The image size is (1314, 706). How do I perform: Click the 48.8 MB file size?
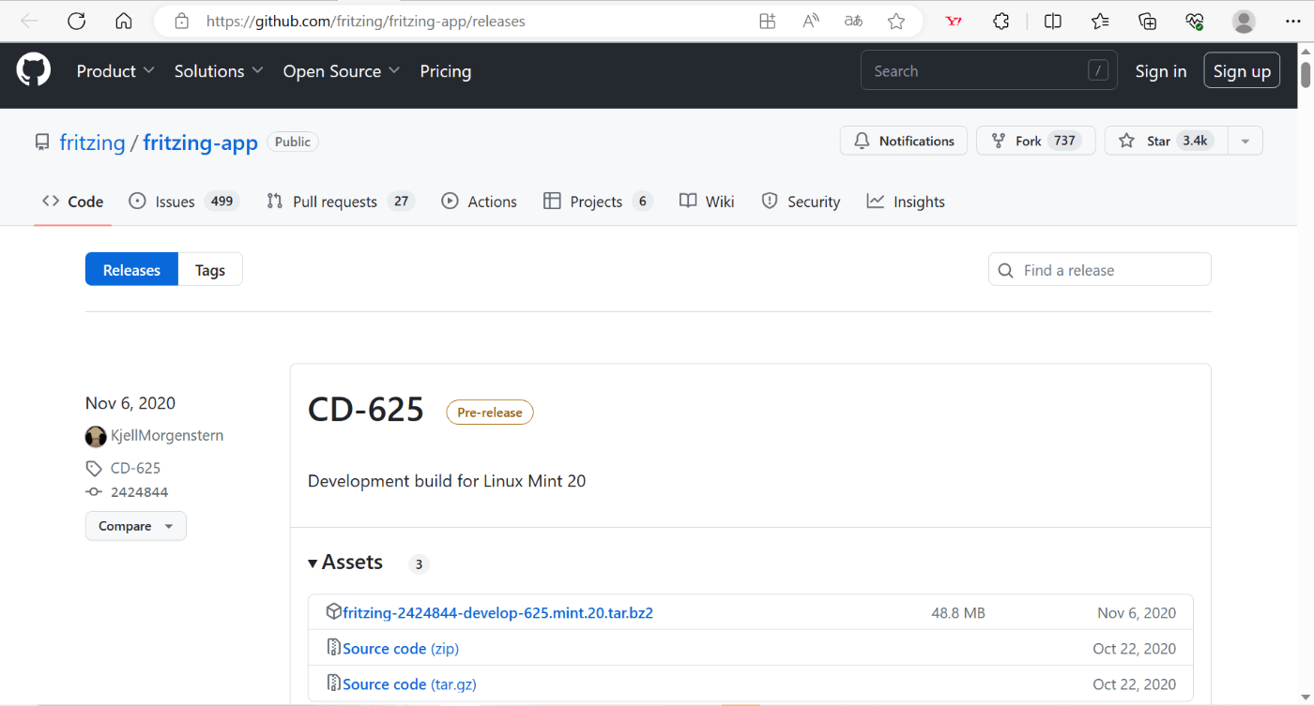pyautogui.click(x=958, y=613)
